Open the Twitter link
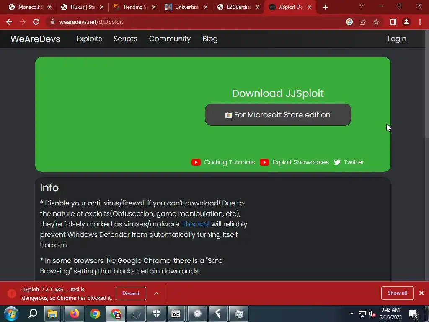This screenshot has height=322, width=429. pyautogui.click(x=349, y=162)
